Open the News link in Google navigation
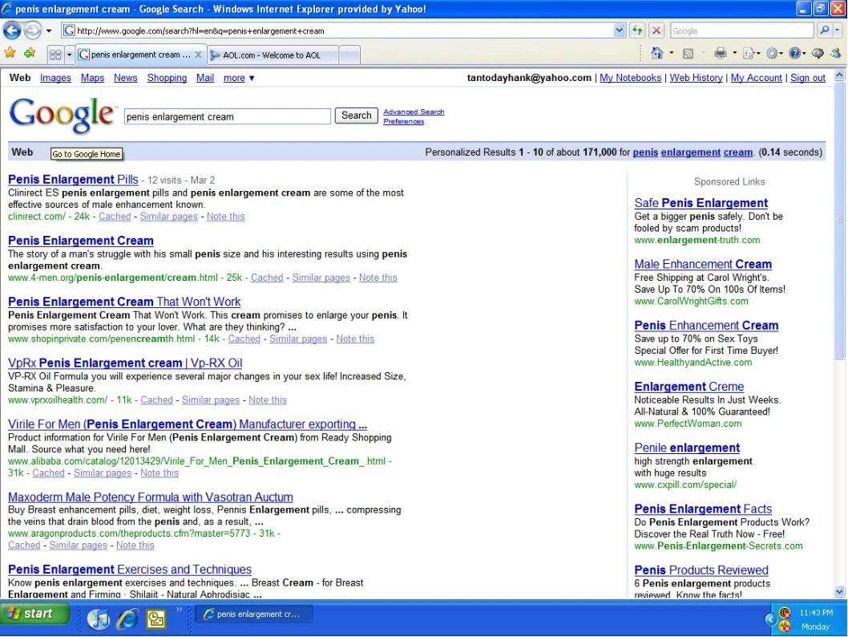This screenshot has width=848, height=637. (126, 78)
